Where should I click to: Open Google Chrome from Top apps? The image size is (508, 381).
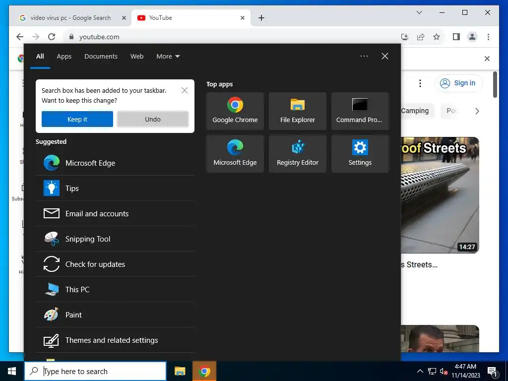235,111
